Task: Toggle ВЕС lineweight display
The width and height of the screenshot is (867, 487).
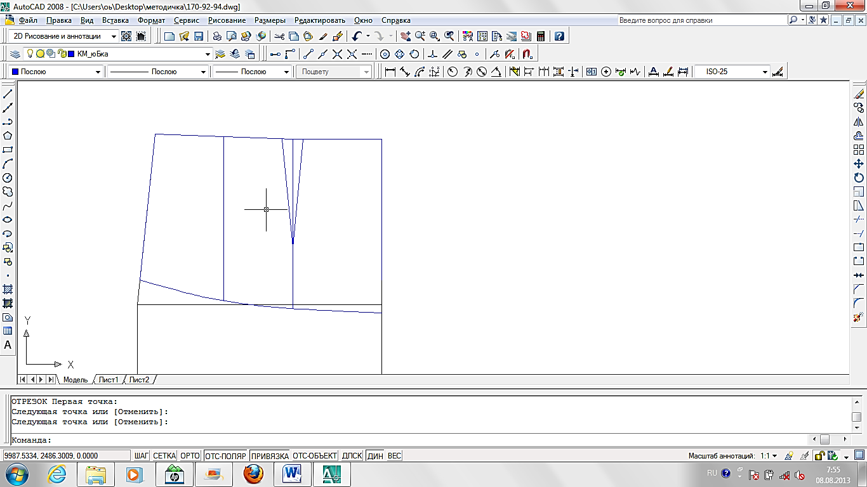Action: pos(394,456)
